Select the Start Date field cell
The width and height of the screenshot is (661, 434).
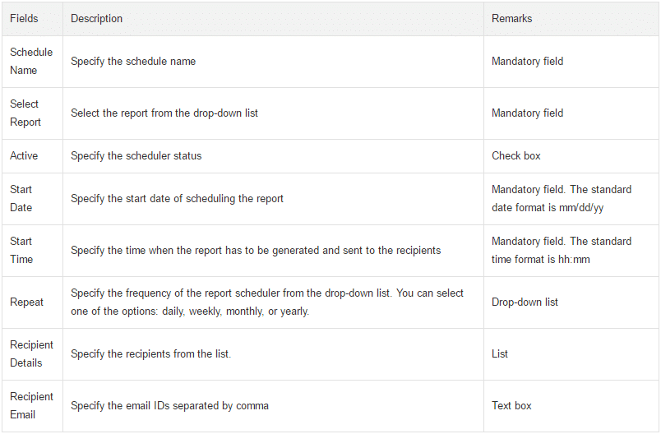point(32,198)
